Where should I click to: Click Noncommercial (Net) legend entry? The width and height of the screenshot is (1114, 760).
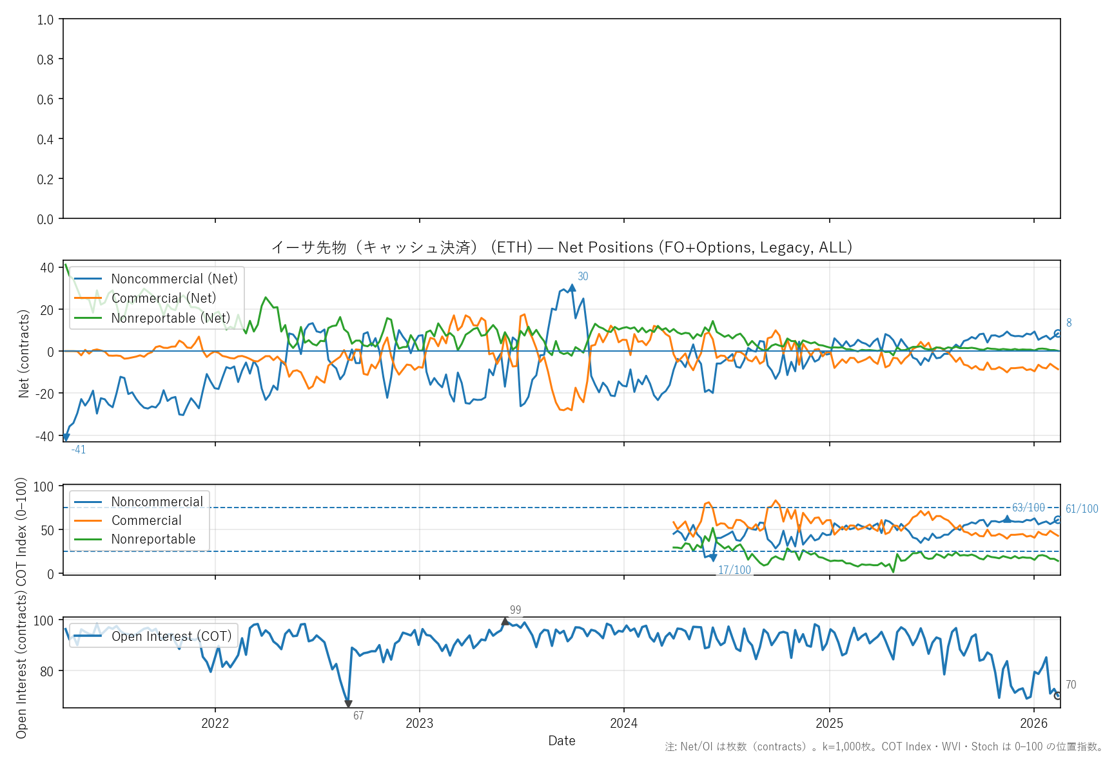(174, 279)
